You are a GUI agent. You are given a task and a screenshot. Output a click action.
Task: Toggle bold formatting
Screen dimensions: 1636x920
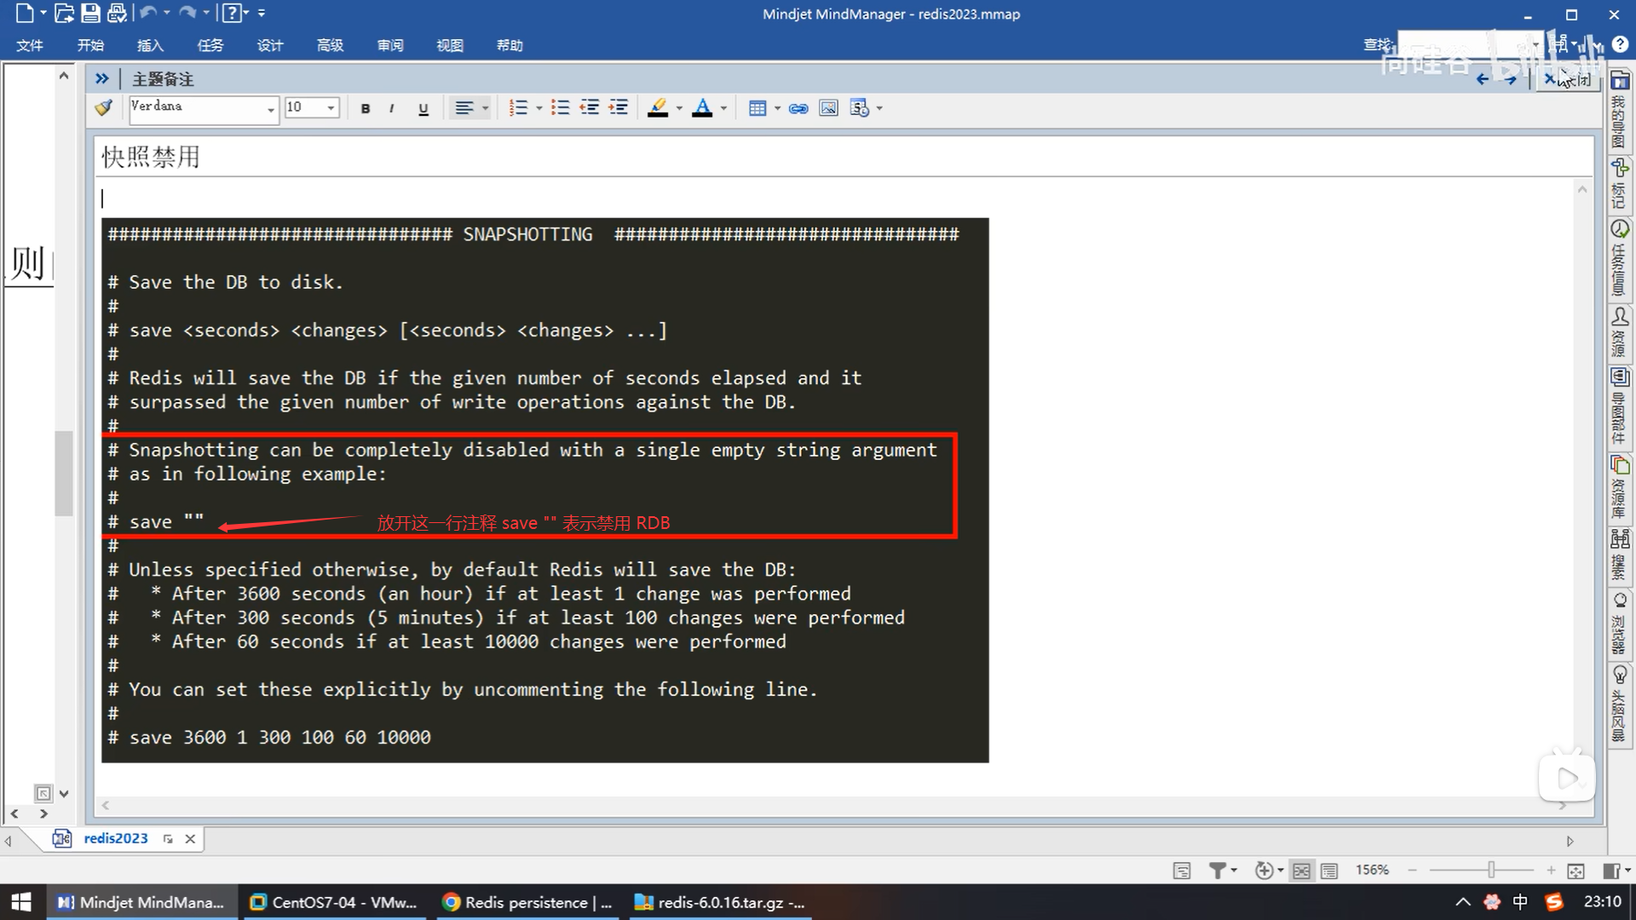click(x=366, y=108)
